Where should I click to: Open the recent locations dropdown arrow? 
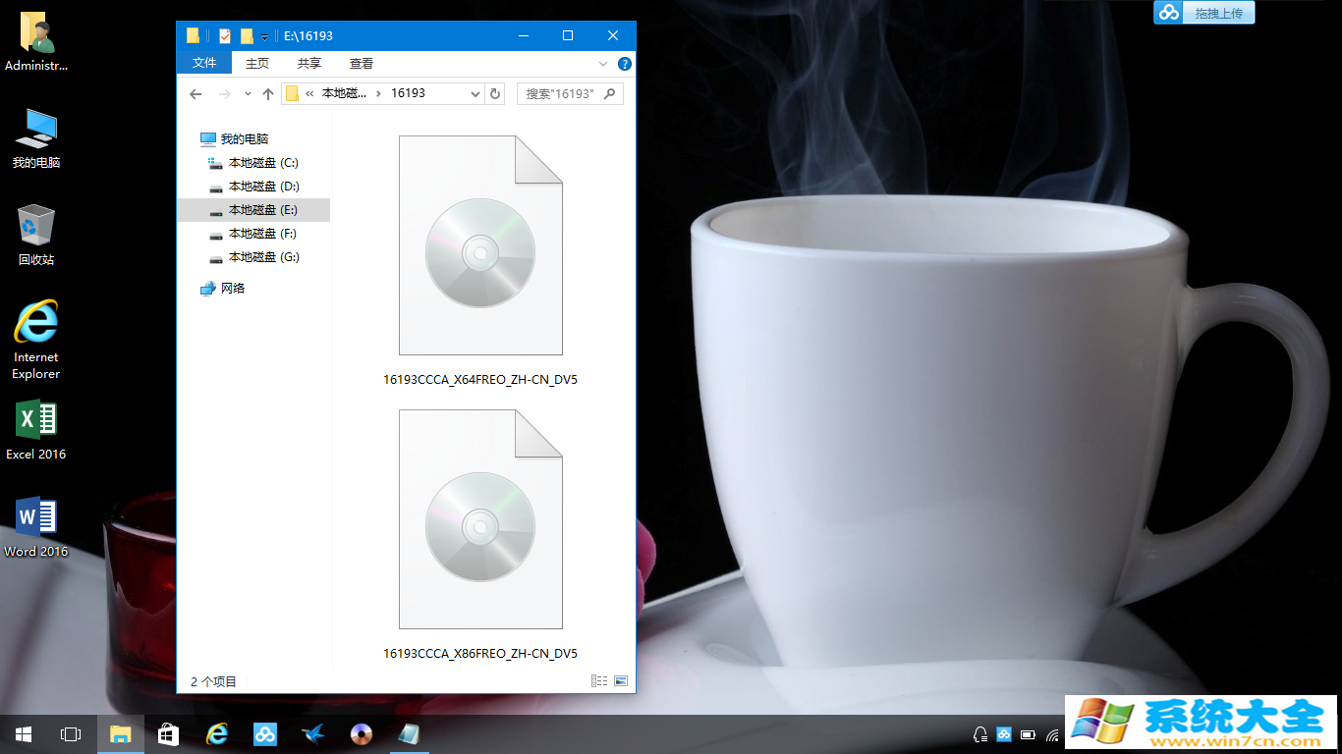(x=247, y=94)
